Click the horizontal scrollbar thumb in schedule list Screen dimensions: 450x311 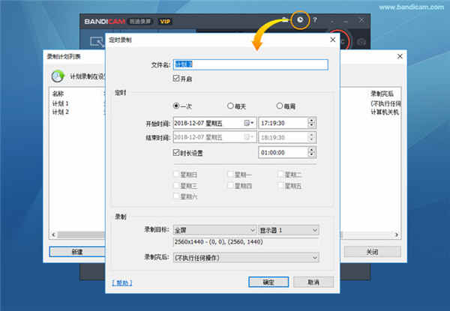(x=81, y=235)
